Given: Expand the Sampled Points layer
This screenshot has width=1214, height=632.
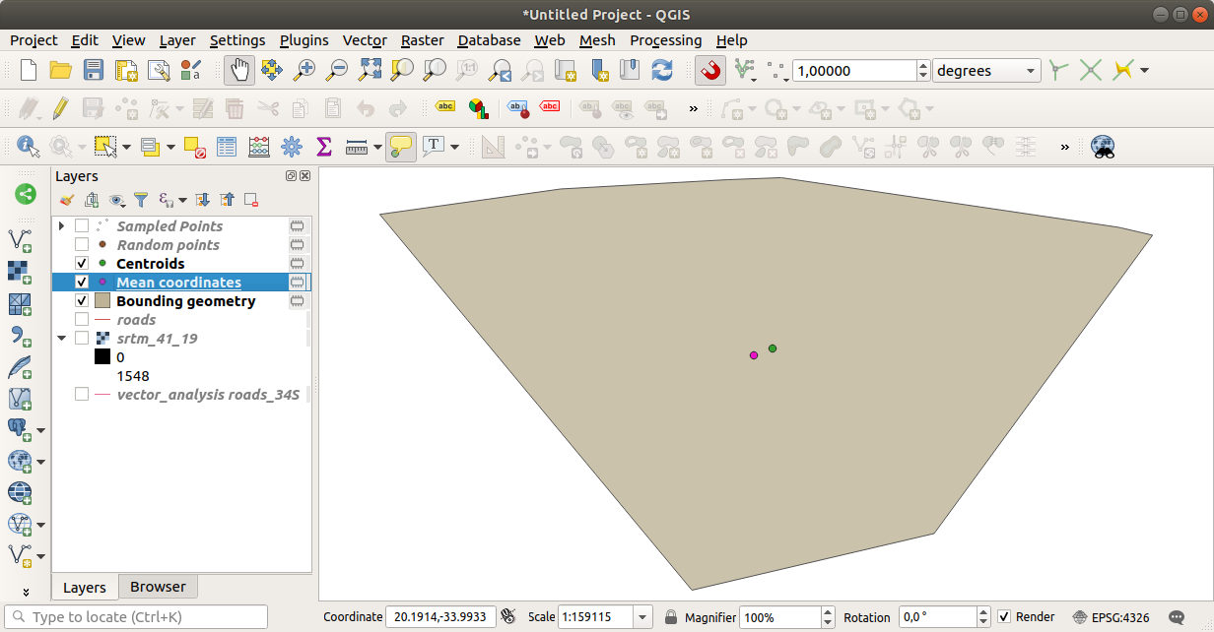Looking at the screenshot, I should (x=63, y=225).
